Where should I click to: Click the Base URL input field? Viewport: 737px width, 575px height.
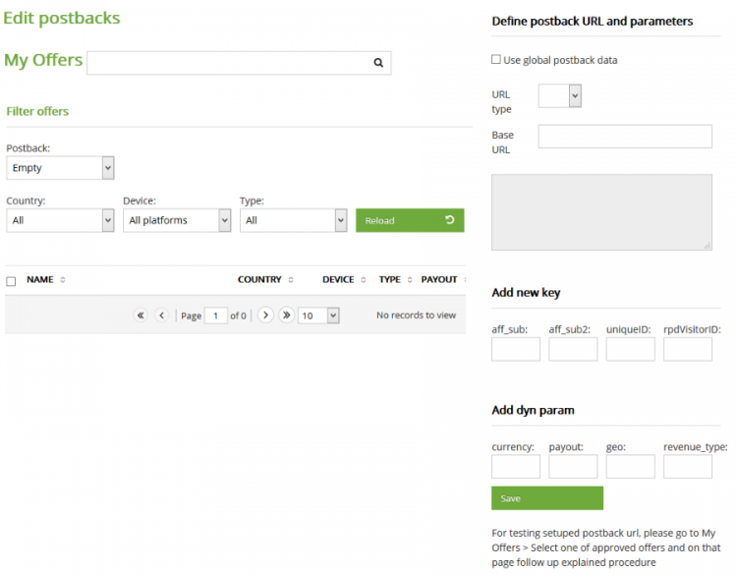point(625,137)
